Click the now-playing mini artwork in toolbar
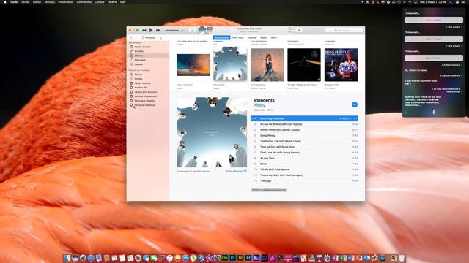The image size is (469, 263). coord(202,30)
